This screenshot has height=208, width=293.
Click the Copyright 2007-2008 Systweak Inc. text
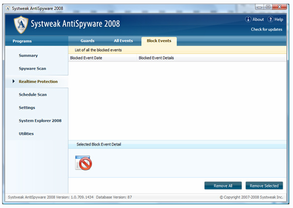(x=251, y=197)
